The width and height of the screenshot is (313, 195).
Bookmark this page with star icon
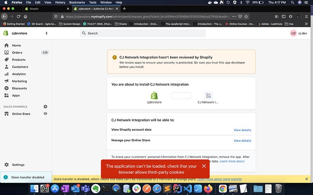pyautogui.click(x=246, y=17)
